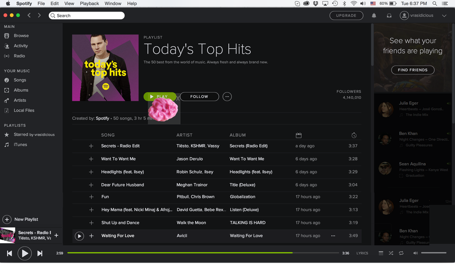
Task: Open more options for Waiting For Love
Action: tap(333, 236)
